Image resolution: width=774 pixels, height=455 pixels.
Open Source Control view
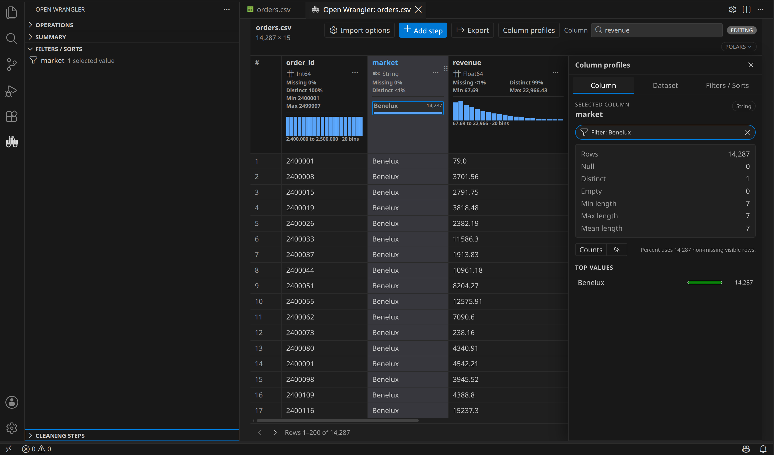[12, 64]
